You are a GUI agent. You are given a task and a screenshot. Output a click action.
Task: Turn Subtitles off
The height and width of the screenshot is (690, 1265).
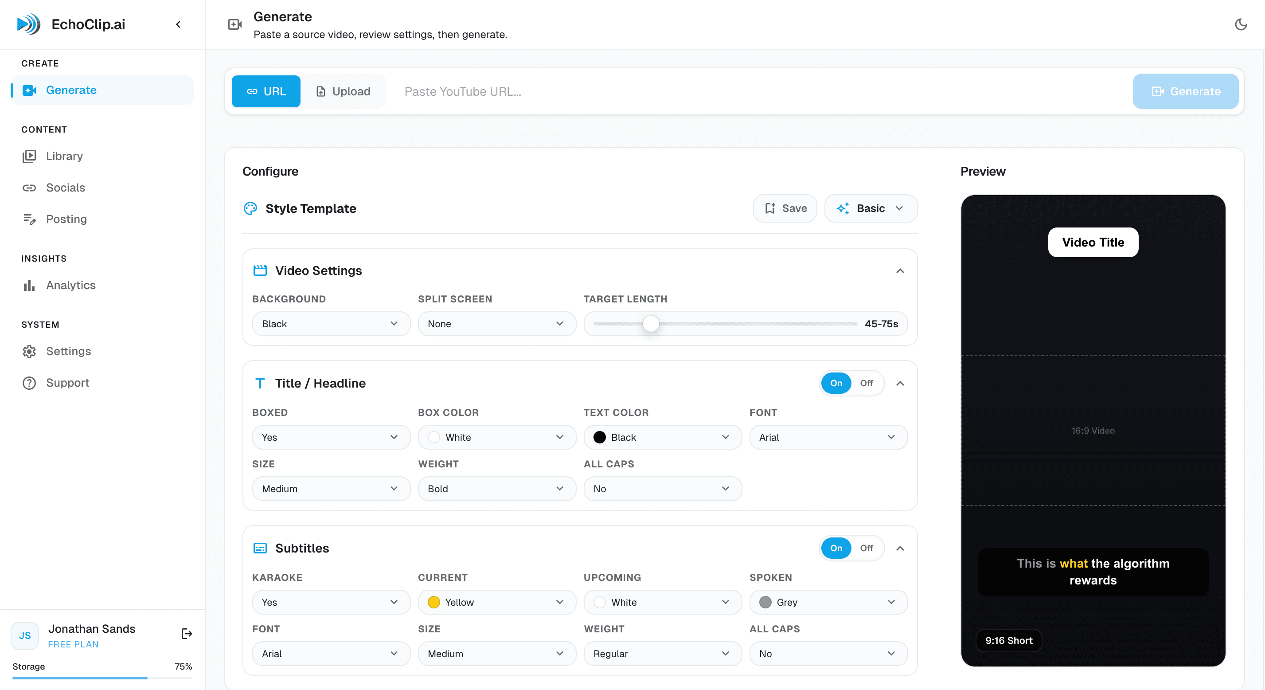(866, 548)
